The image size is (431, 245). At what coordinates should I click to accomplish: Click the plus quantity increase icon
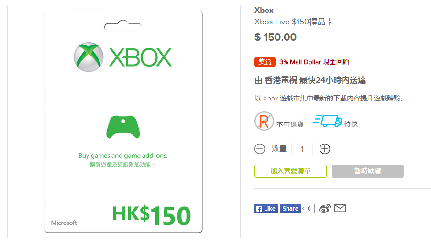click(x=325, y=149)
